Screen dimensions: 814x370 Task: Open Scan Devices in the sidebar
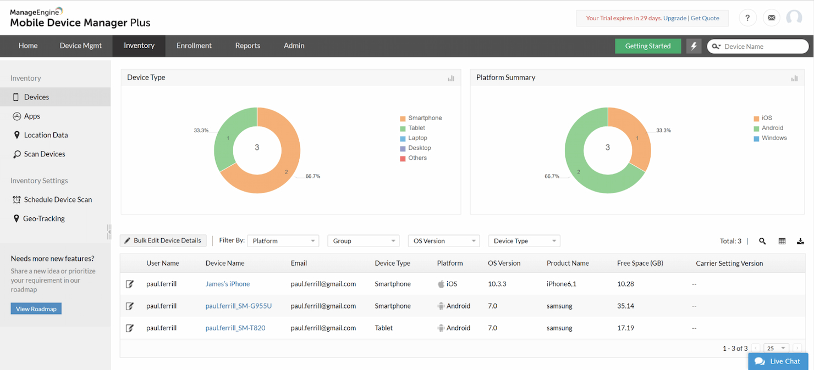point(42,154)
